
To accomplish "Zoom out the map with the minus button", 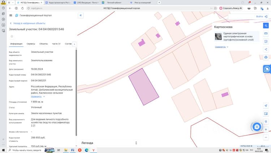I will 266,137.
